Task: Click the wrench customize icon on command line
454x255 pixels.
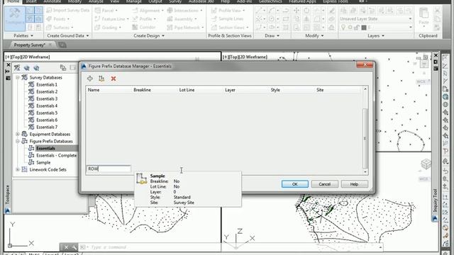Action: tap(74, 247)
